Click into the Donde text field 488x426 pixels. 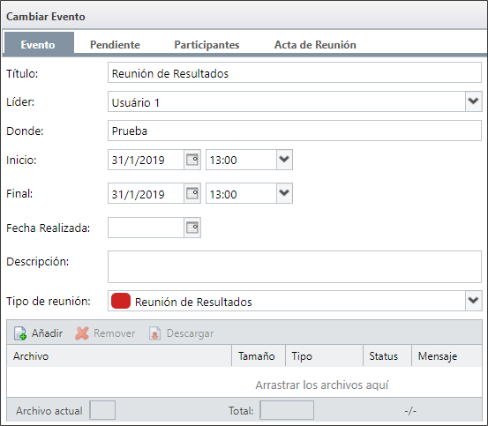pyautogui.click(x=295, y=131)
